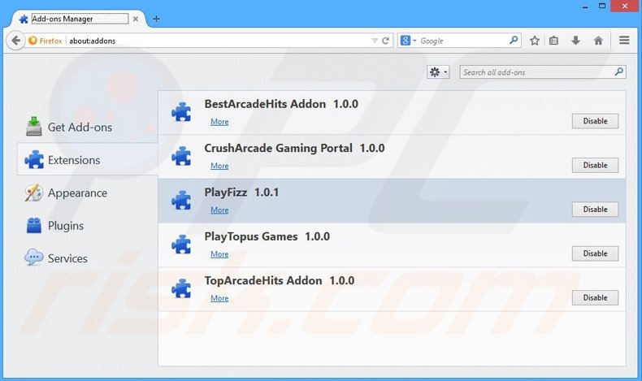Screen dimensions: 642x381
Task: Open the Downloads arrow icon
Action: point(575,41)
